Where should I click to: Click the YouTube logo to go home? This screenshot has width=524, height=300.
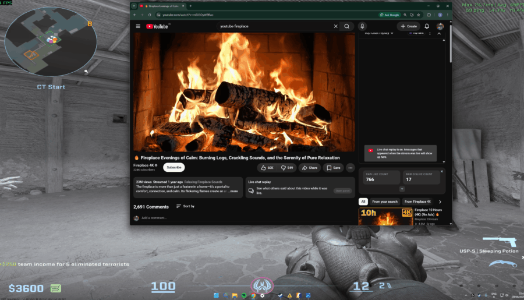pyautogui.click(x=157, y=26)
